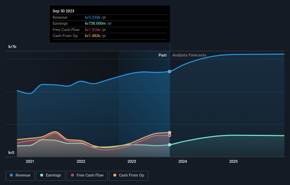Toggle the Earnings legend series

[x=51, y=175]
